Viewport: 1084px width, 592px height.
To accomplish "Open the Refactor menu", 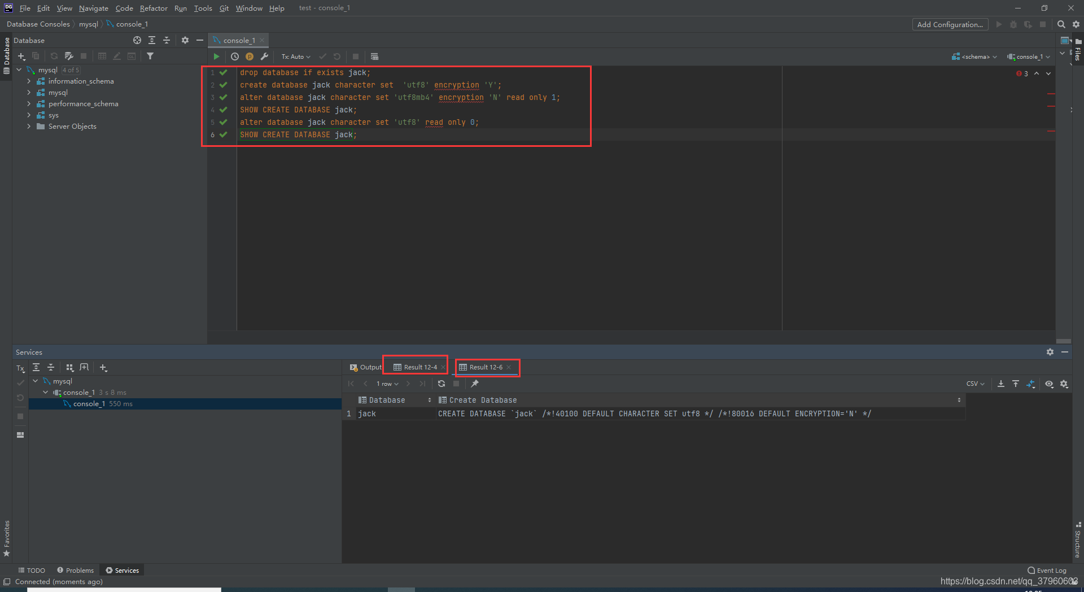I will (154, 8).
